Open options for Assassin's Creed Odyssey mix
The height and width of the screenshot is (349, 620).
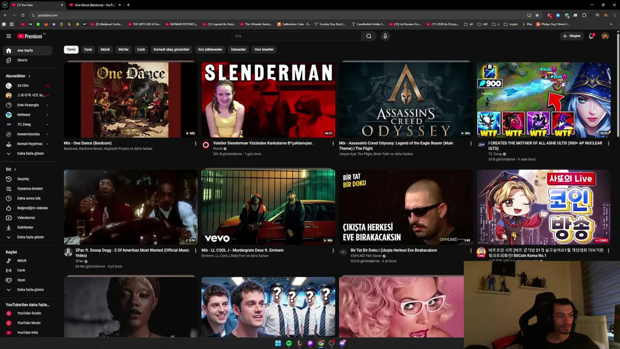point(471,143)
